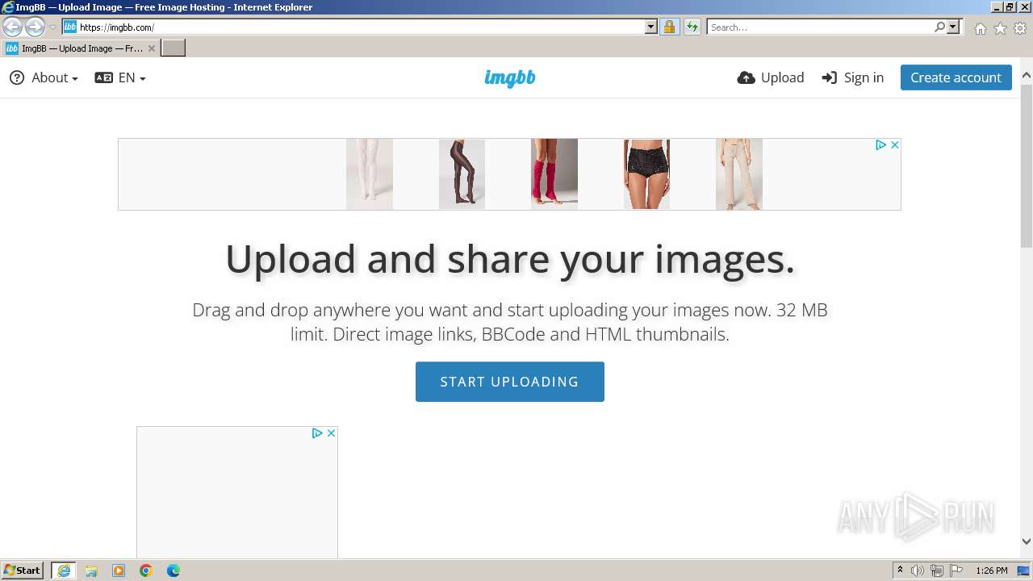Open the Action Center flag icon
Viewport: 1033px width, 581px height.
tap(956, 571)
